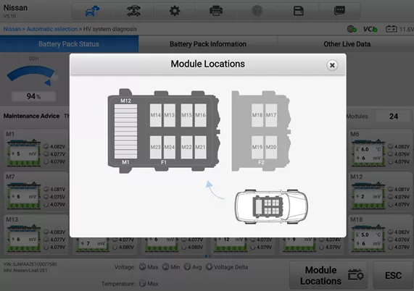
Task: Switch to Other Live Data tab
Action: pos(347,44)
